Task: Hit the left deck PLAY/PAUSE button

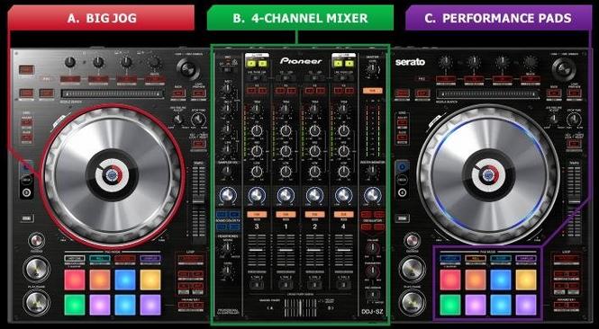Action: coord(37,303)
